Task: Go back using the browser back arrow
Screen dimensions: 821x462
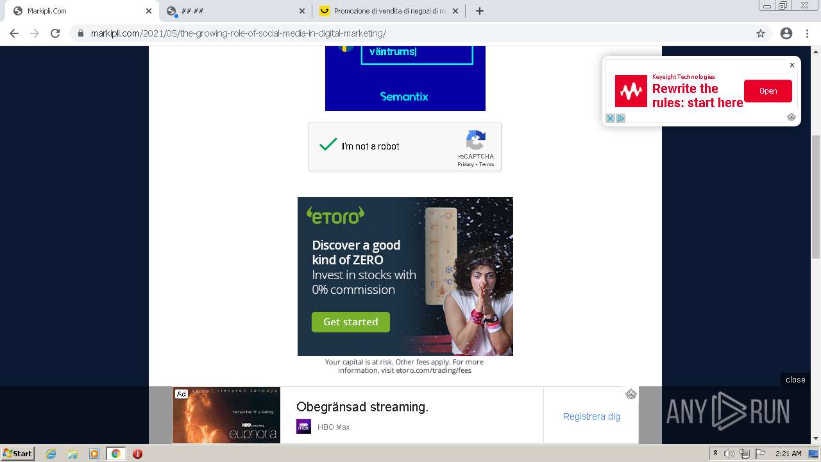Action: [x=14, y=33]
